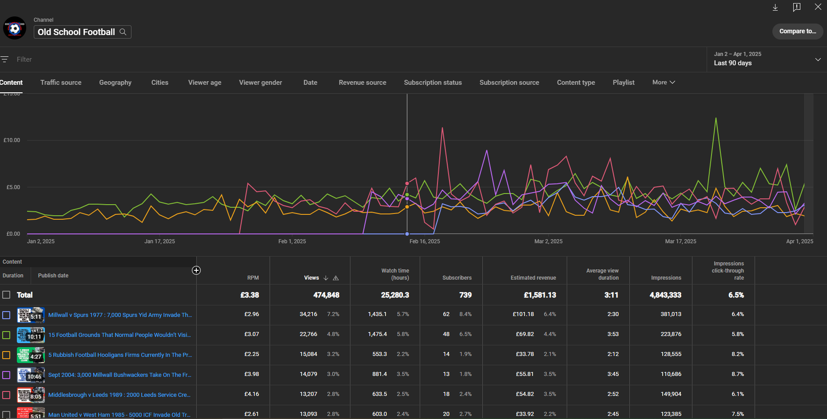Sort by Average view duration column header
The height and width of the screenshot is (419, 827).
point(602,274)
